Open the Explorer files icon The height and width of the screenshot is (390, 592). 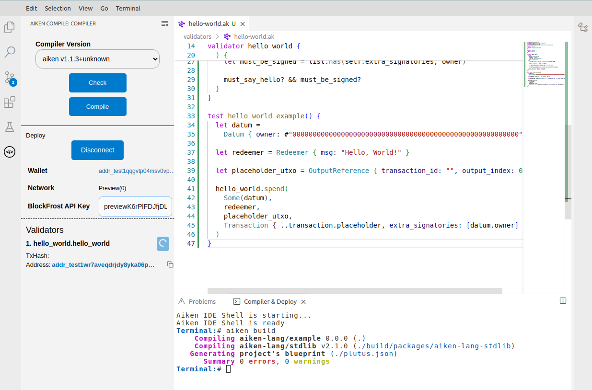[10, 27]
